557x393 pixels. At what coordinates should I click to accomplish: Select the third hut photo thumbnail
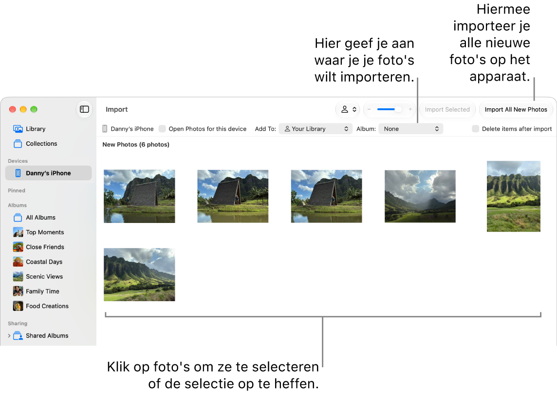pos(326,196)
